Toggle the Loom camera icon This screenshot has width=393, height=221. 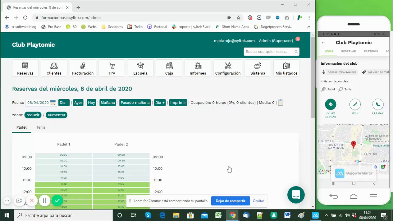pos(19,201)
